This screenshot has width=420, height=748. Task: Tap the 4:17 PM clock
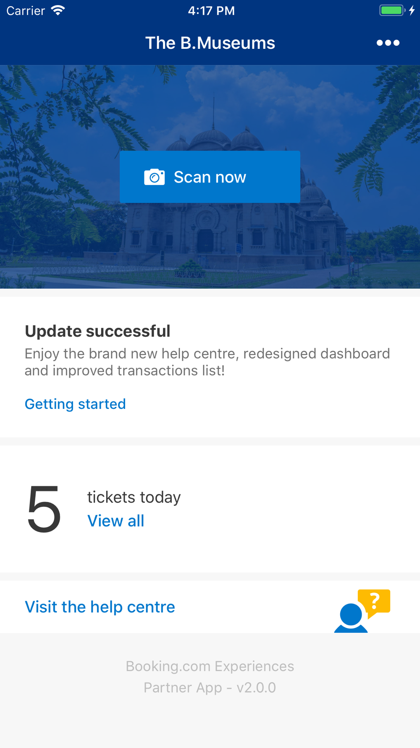coord(211,11)
